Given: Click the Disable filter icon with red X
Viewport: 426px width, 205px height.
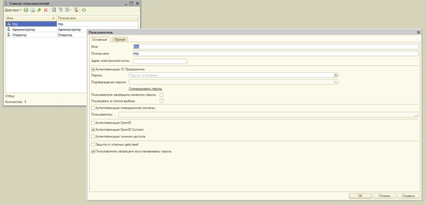Looking at the screenshot, I should 75,10.
